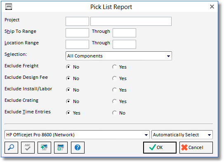Click the Cancel button

(x=196, y=147)
